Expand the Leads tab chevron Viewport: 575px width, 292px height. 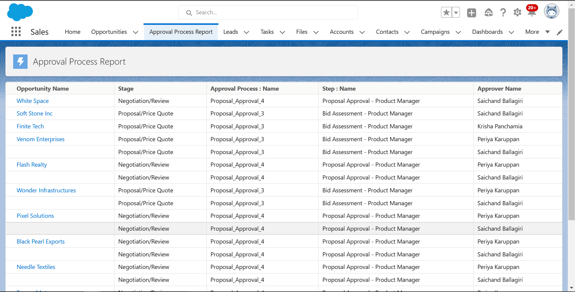pyautogui.click(x=247, y=32)
